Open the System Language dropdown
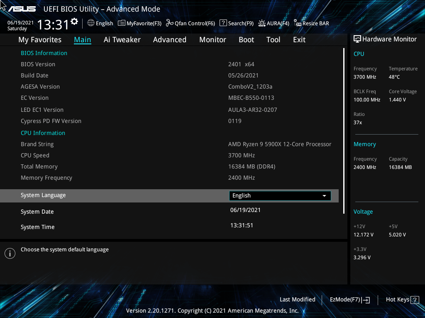 point(279,195)
